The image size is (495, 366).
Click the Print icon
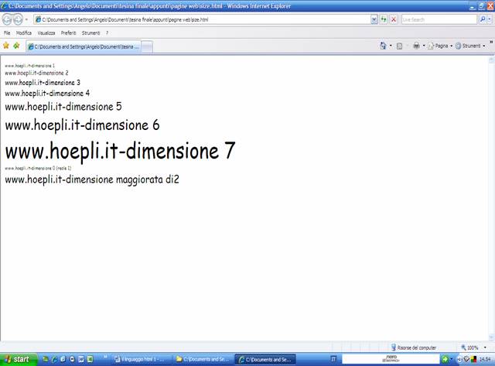click(x=416, y=46)
